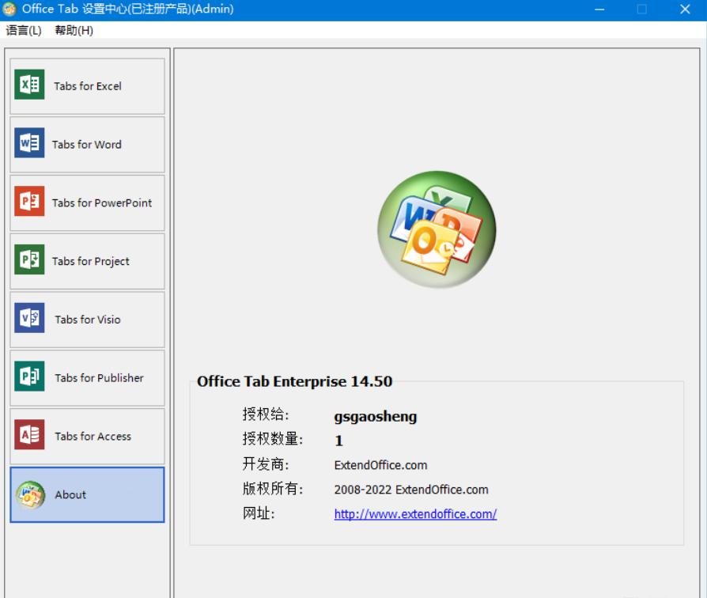Image resolution: width=707 pixels, height=598 pixels.
Task: Switch to the Tabs for Project label
Action: (x=91, y=262)
